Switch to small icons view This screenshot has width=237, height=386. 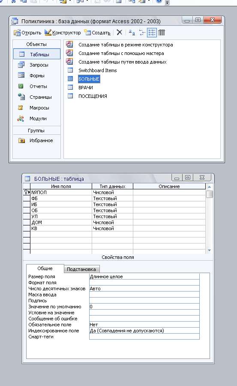[x=142, y=33]
